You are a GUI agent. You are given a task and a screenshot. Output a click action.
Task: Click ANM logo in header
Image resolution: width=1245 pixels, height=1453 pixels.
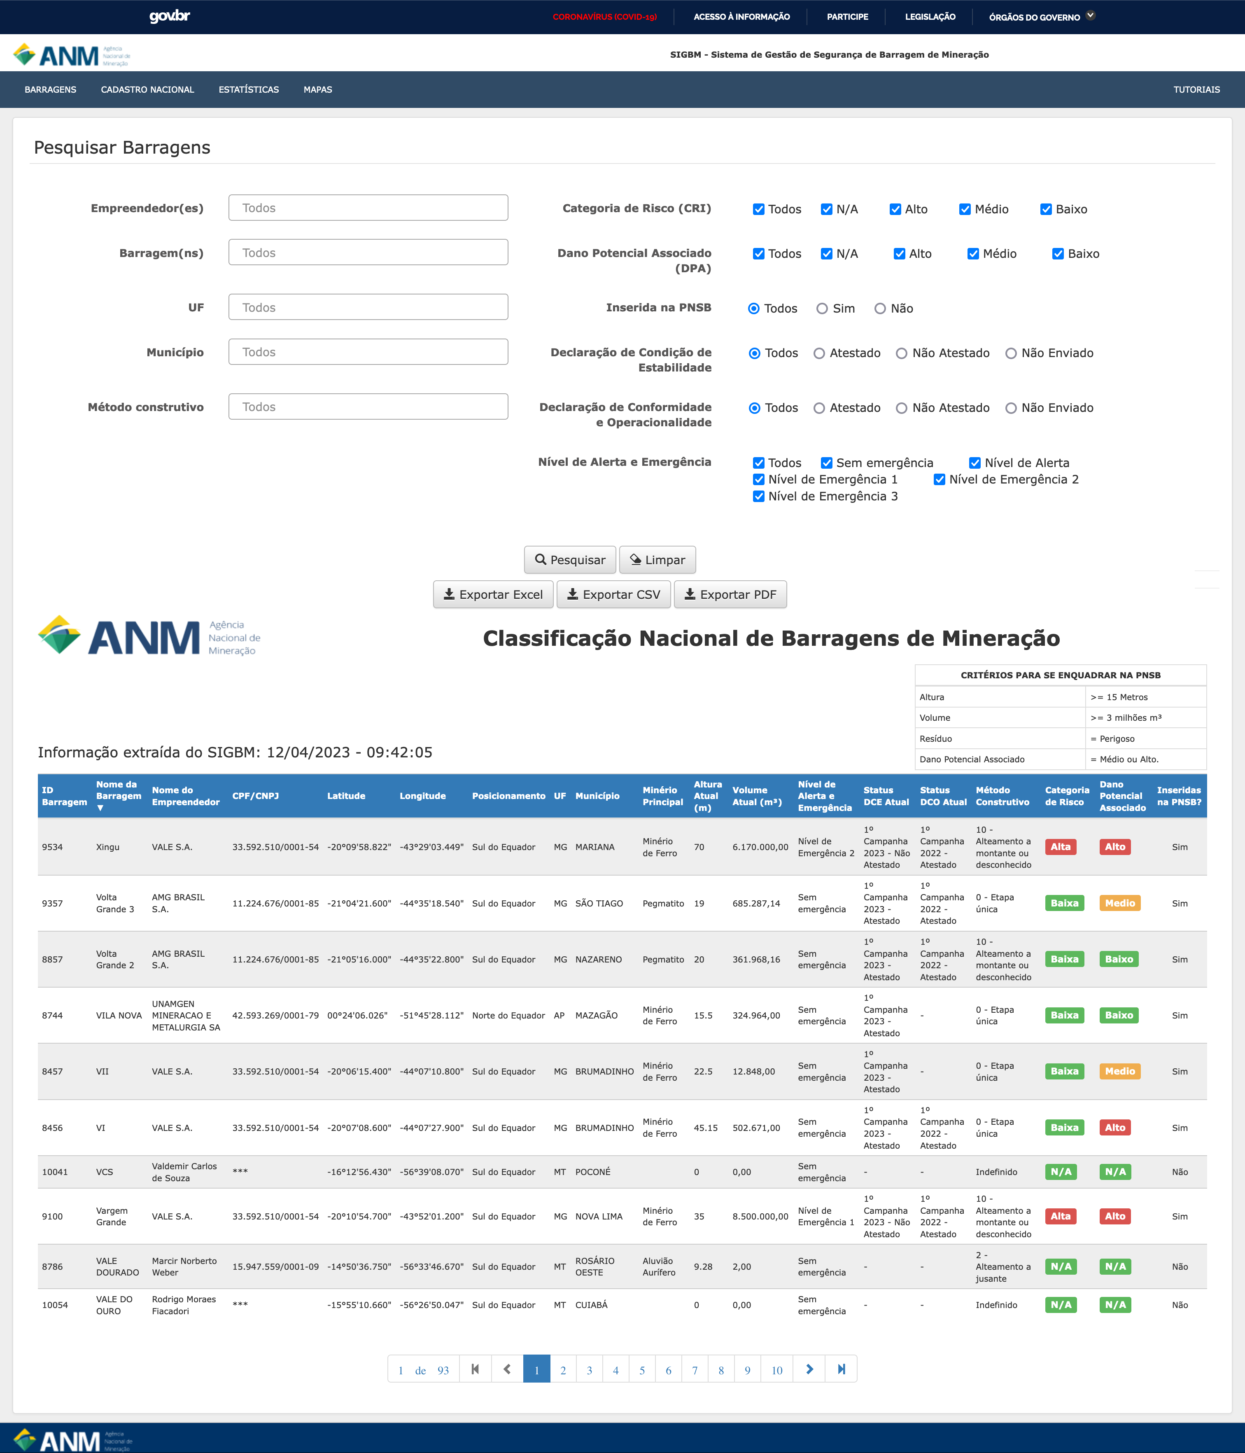(x=70, y=55)
